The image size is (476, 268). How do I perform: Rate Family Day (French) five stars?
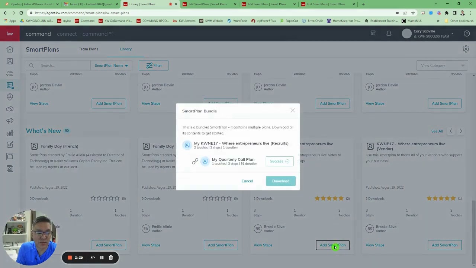point(117,198)
